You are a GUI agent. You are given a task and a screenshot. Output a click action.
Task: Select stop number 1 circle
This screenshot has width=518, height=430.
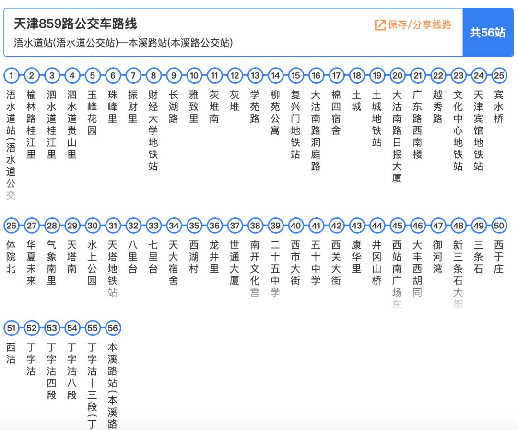click(x=11, y=76)
